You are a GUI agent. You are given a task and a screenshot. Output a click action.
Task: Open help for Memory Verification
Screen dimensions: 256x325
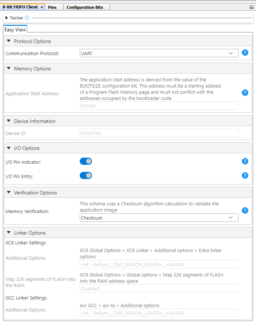tap(245, 210)
